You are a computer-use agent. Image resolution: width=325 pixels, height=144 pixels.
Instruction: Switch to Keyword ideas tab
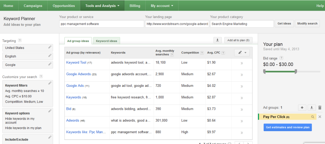point(107,41)
